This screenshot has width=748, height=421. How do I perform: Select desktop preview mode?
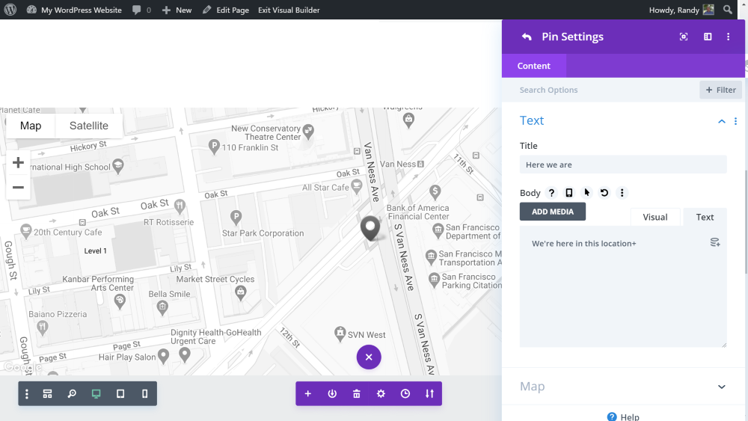coord(96,394)
